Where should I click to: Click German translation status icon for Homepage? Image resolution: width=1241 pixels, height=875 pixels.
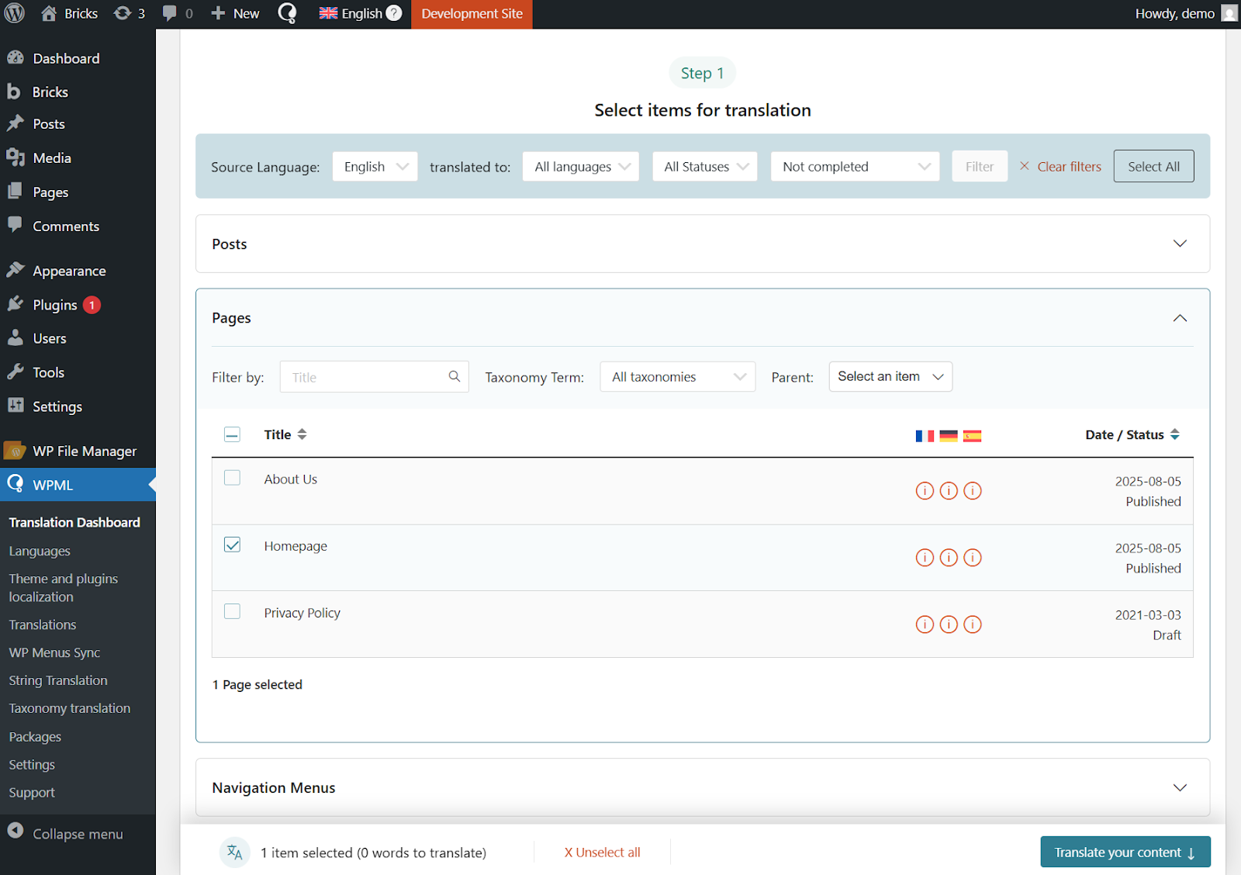949,558
